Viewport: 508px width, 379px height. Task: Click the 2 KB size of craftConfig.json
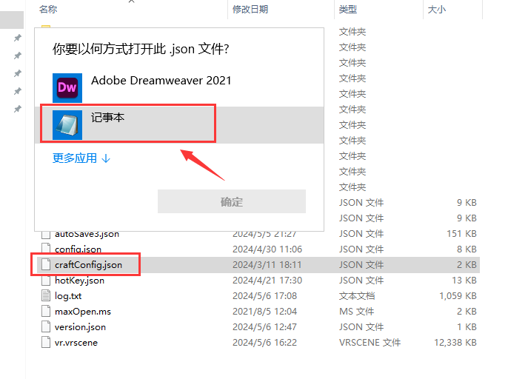point(467,265)
